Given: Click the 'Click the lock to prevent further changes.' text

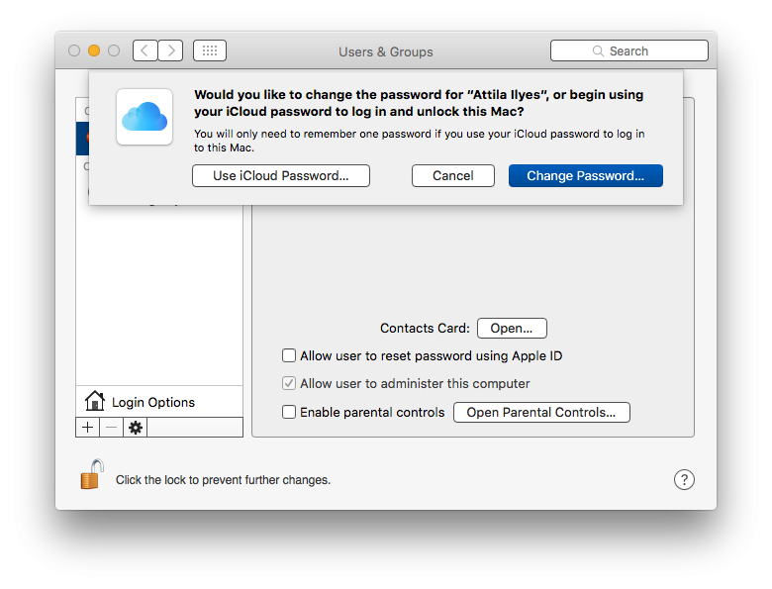Looking at the screenshot, I should click(223, 480).
